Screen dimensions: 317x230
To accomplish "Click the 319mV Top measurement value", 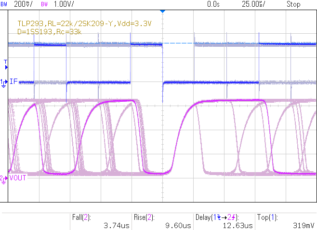I will [304, 225].
